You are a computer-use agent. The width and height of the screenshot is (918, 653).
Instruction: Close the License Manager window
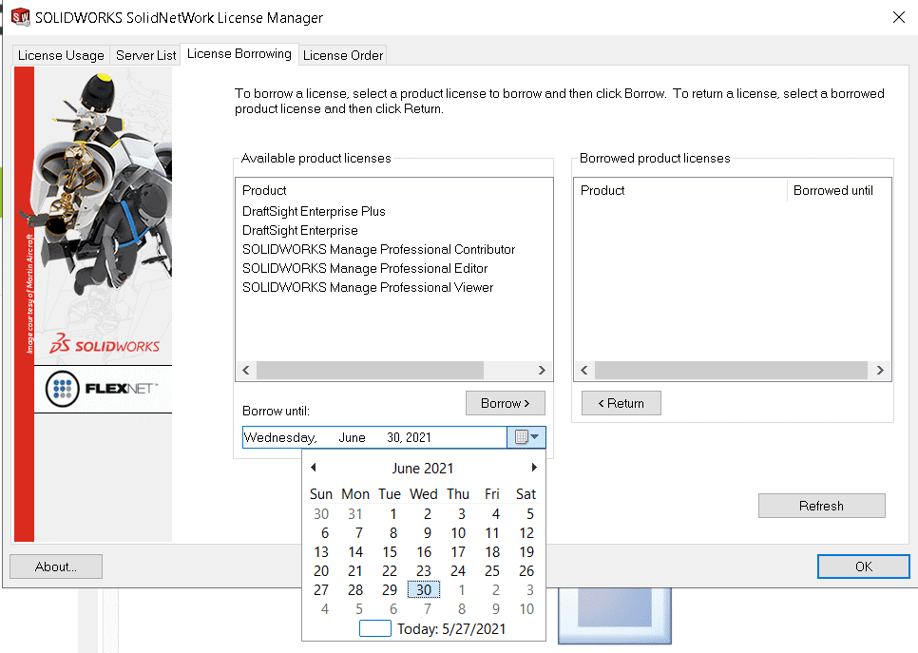pos(898,17)
